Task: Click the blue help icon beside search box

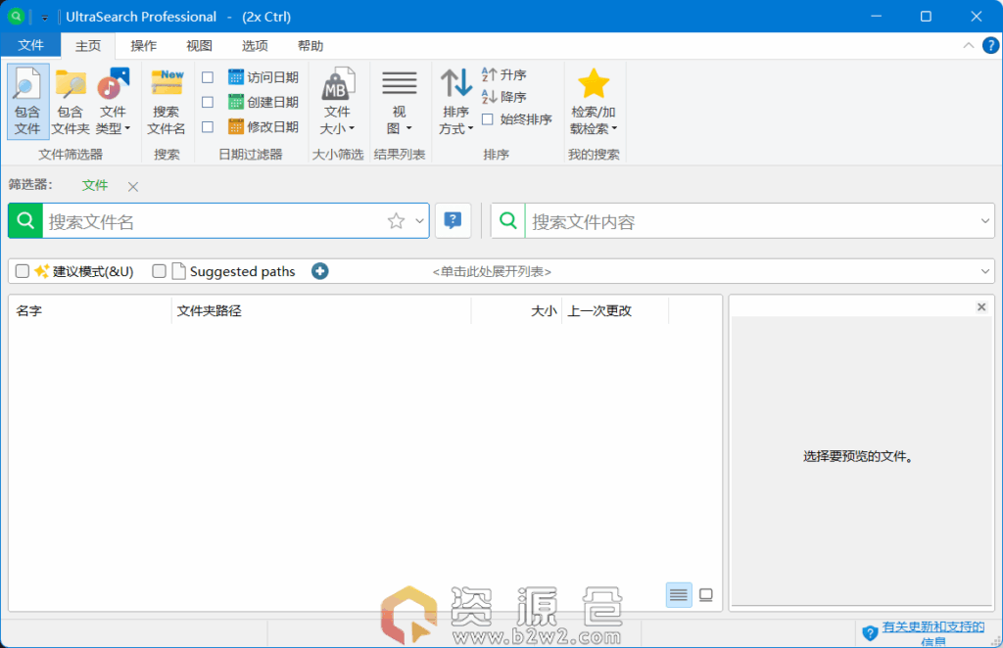Action: (x=453, y=221)
